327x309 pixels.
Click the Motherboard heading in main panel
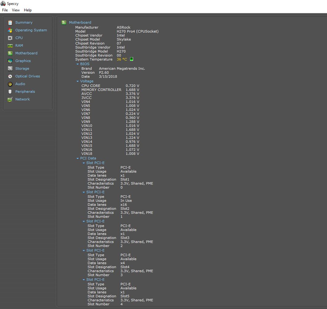click(80, 22)
